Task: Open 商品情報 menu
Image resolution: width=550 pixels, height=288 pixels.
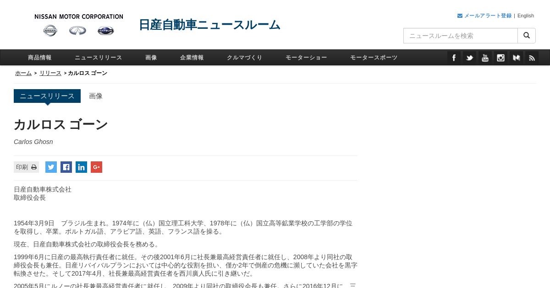Action: tap(39, 58)
